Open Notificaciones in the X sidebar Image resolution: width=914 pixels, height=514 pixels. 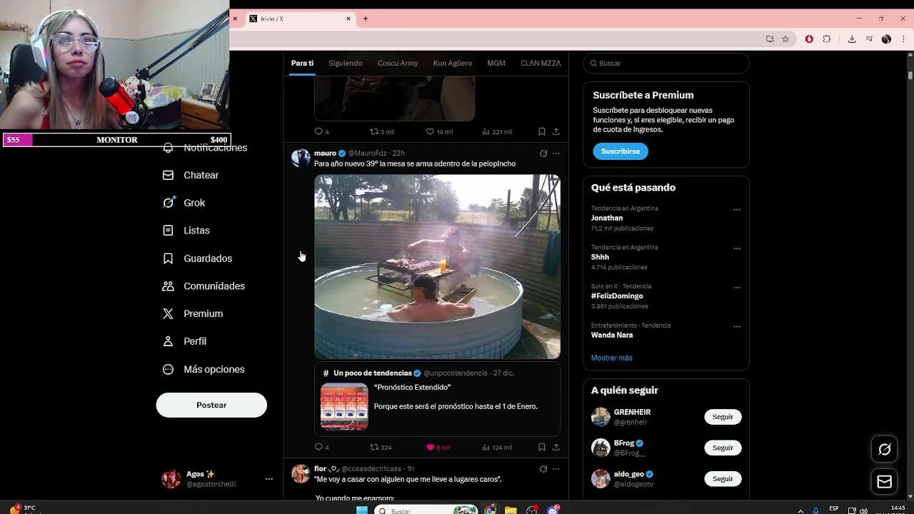[x=205, y=148]
